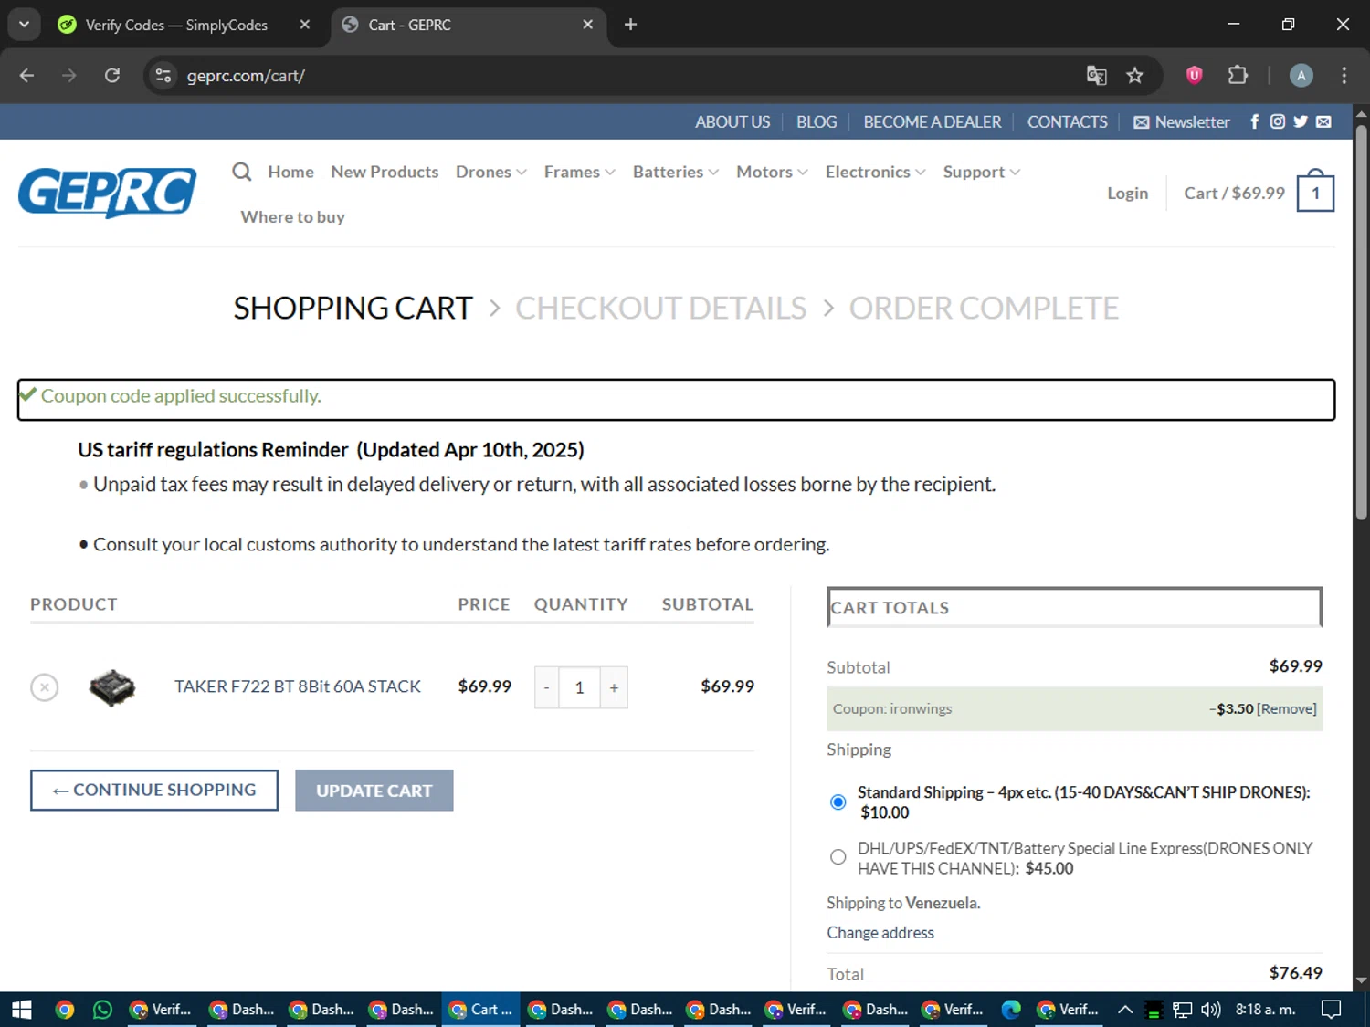The width and height of the screenshot is (1370, 1027).
Task: Reload the page with refresh icon
Action: [112, 75]
